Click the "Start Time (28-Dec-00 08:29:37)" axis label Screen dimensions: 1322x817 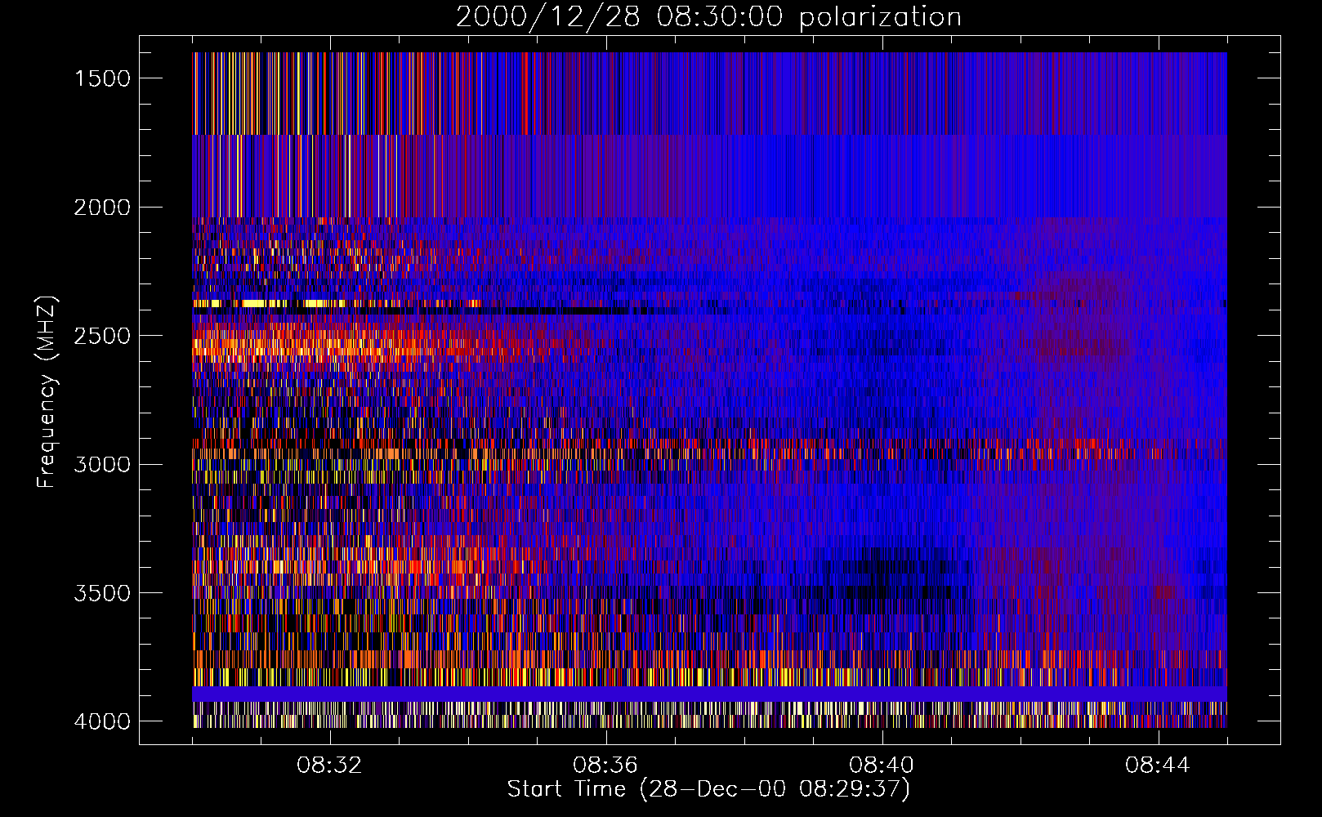(x=708, y=789)
